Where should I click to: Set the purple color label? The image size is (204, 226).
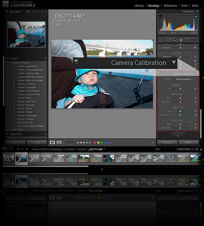click(x=109, y=143)
